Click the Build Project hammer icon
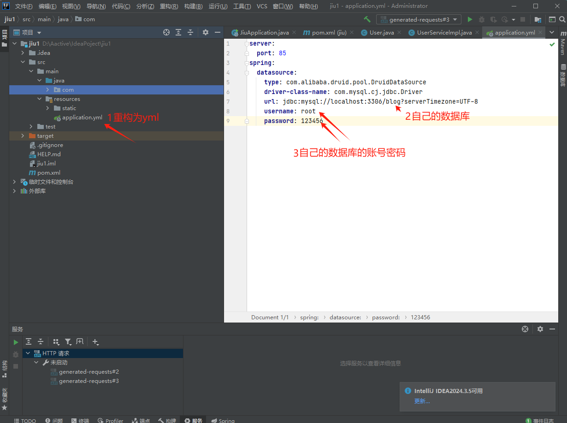Viewport: 567px width, 423px height. point(367,19)
